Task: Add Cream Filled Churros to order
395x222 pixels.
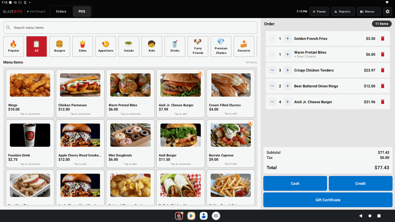Action: [231, 93]
